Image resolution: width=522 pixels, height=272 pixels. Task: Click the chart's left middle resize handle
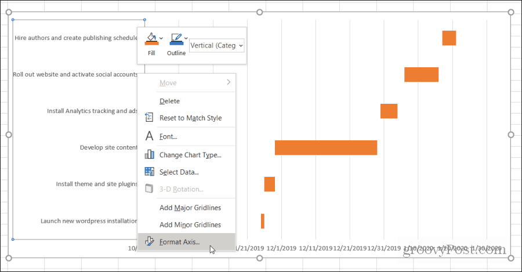pyautogui.click(x=9, y=135)
